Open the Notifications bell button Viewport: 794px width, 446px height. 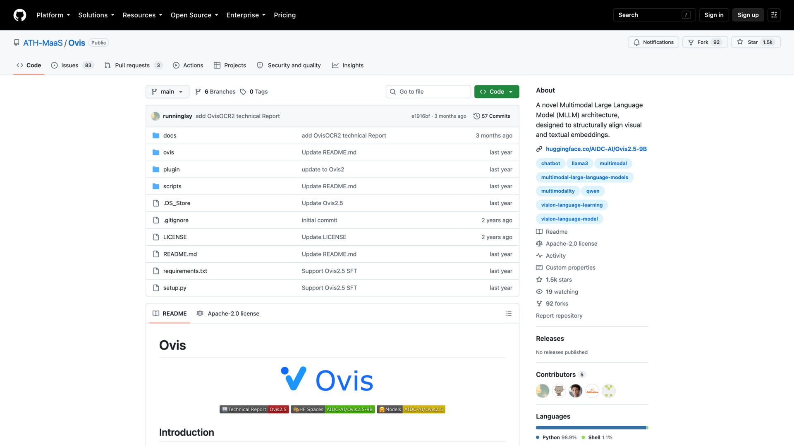(x=653, y=42)
